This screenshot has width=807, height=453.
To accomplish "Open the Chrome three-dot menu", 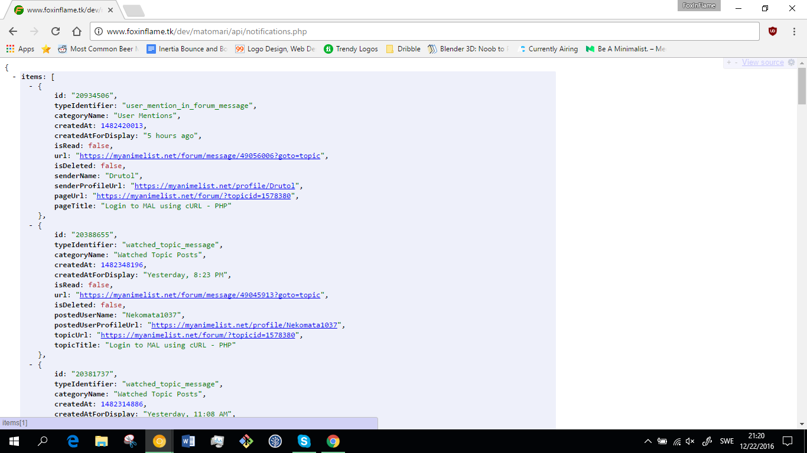I will (792, 31).
